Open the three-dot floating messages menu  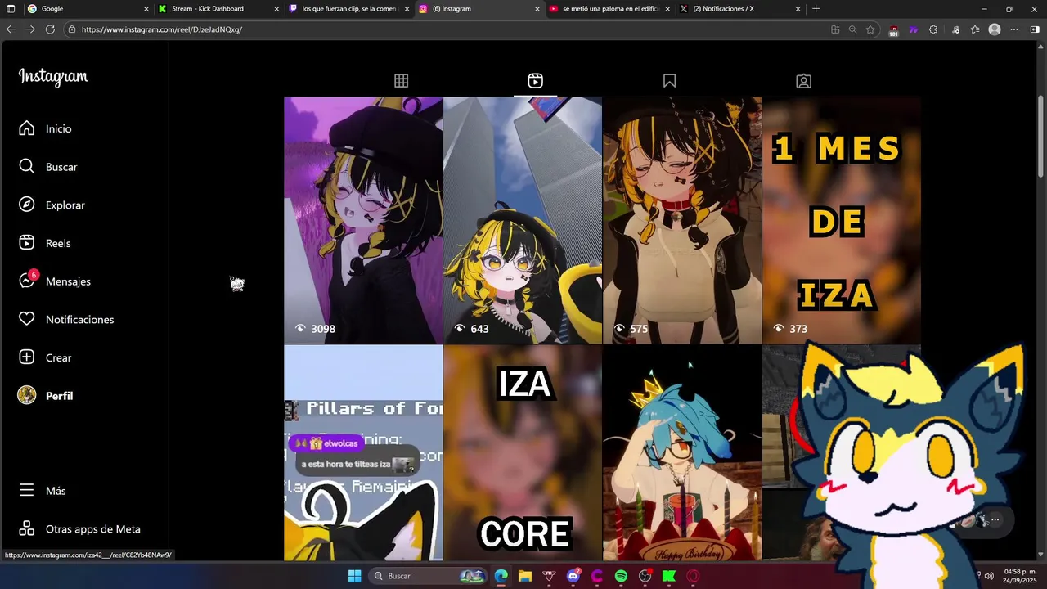click(x=995, y=519)
